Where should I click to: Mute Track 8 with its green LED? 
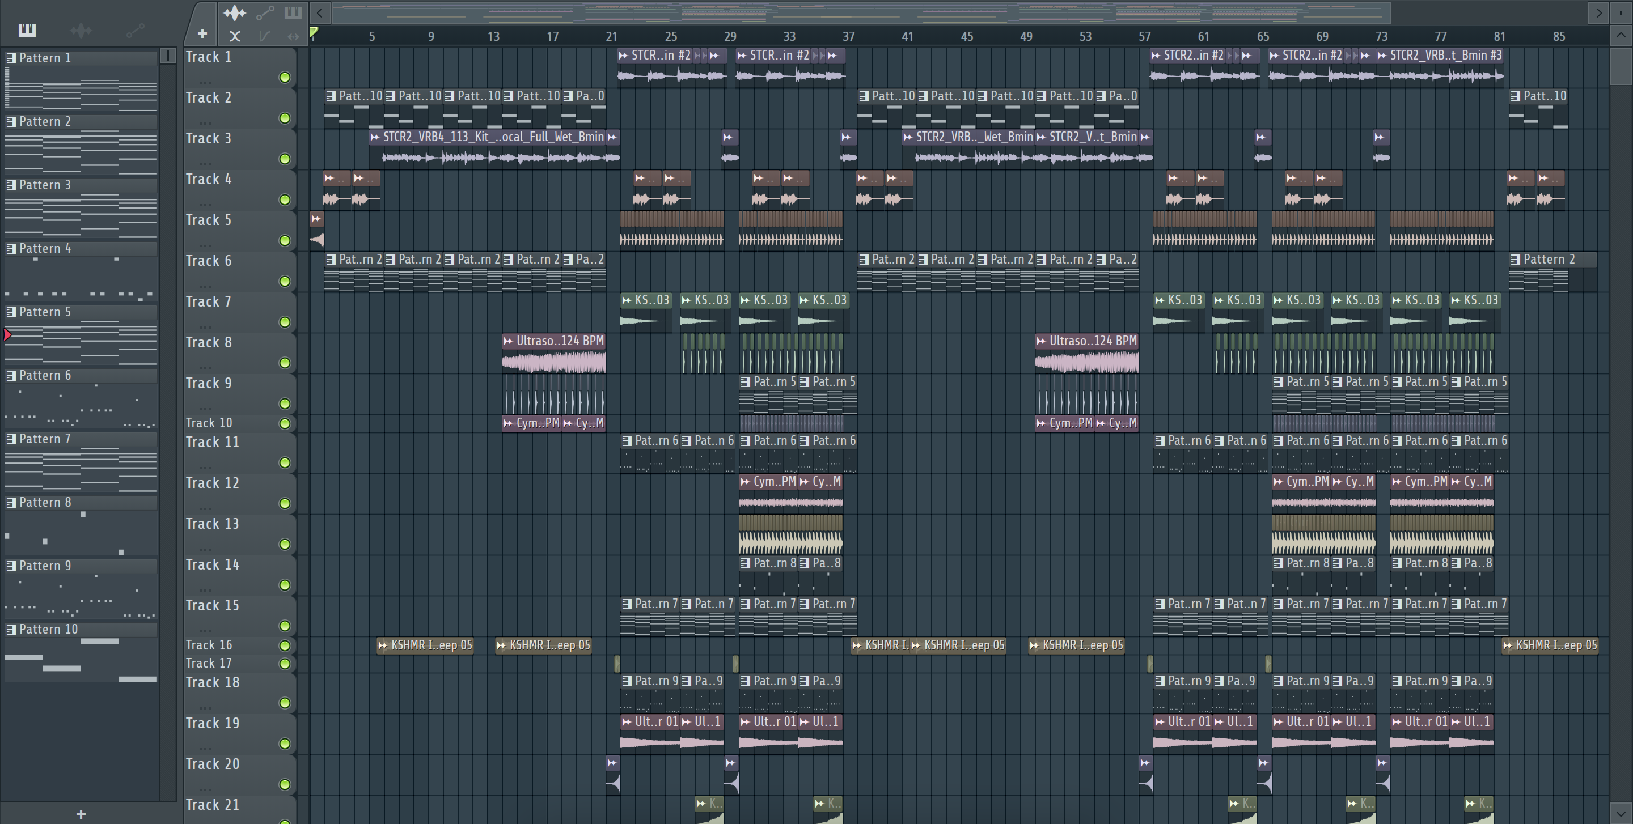(285, 363)
